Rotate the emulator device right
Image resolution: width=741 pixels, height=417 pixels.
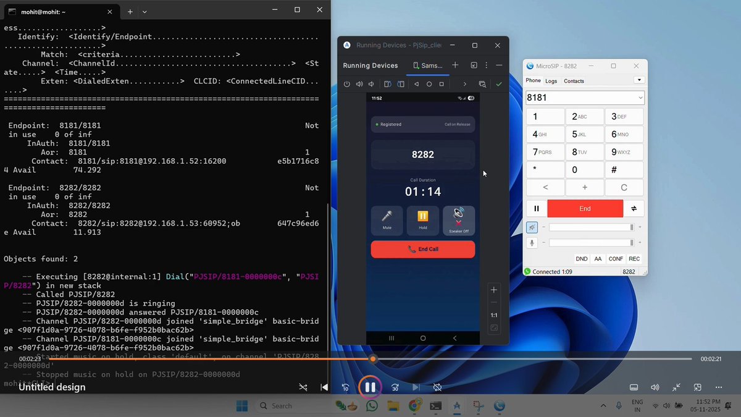click(x=401, y=84)
